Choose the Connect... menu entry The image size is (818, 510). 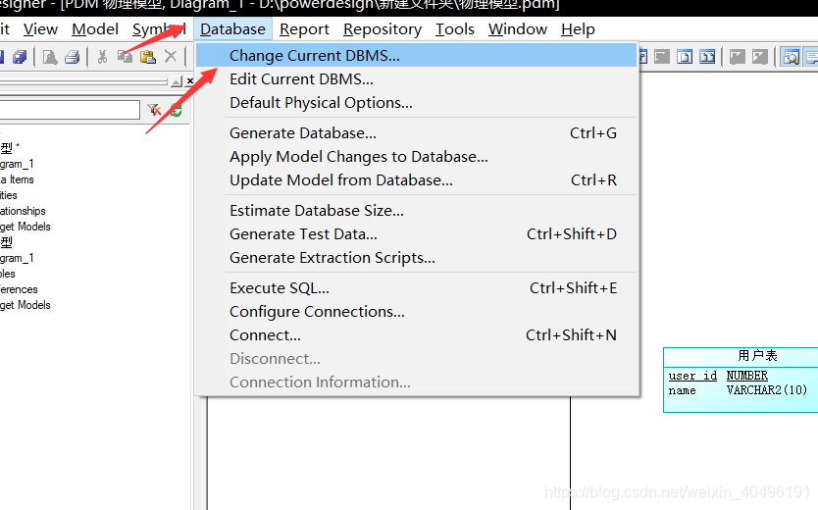(x=416, y=334)
